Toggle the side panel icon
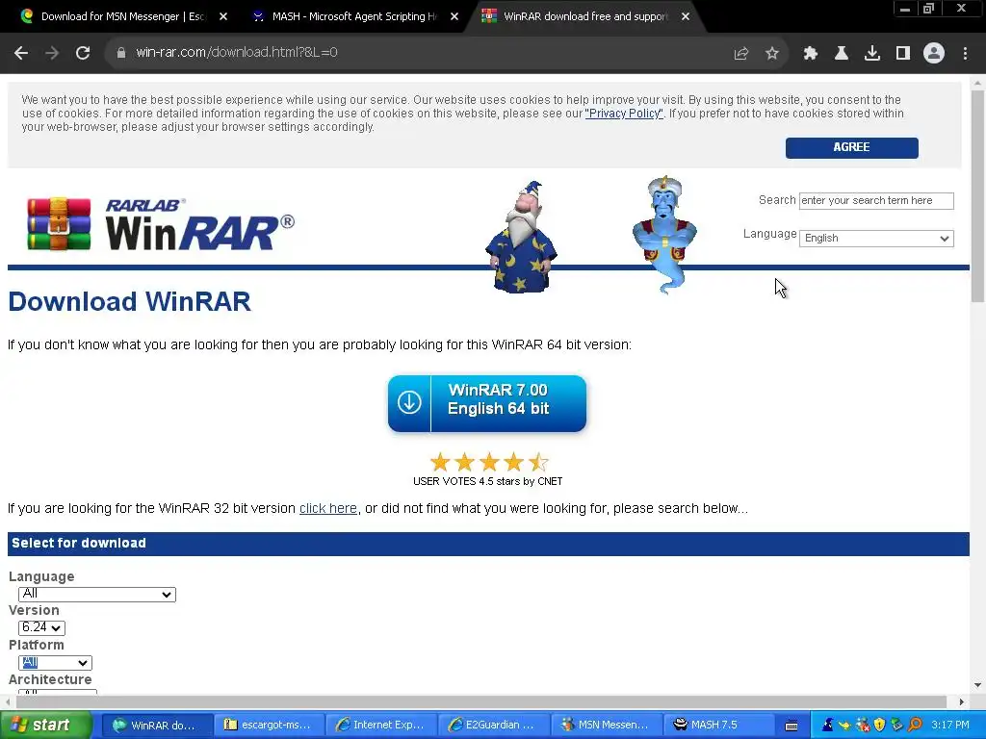Screen dimensions: 986x739 [x=903, y=54]
